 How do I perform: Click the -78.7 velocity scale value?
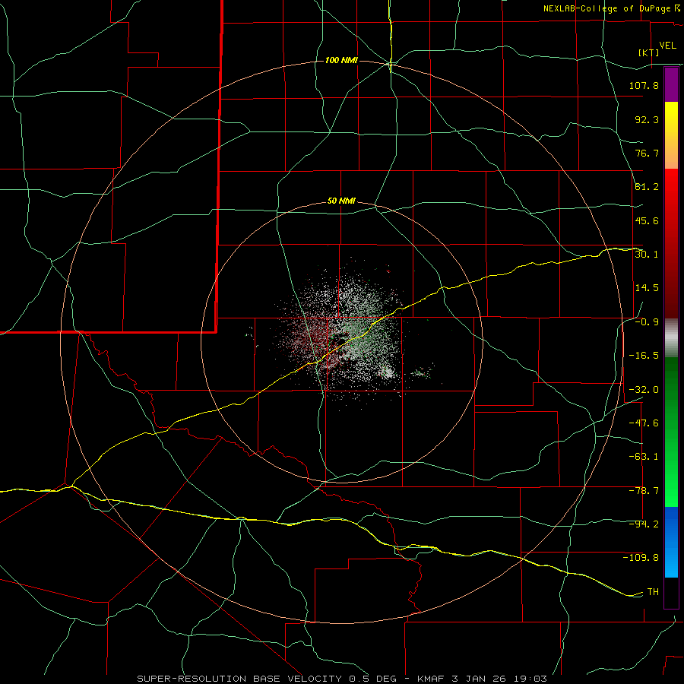tap(644, 490)
